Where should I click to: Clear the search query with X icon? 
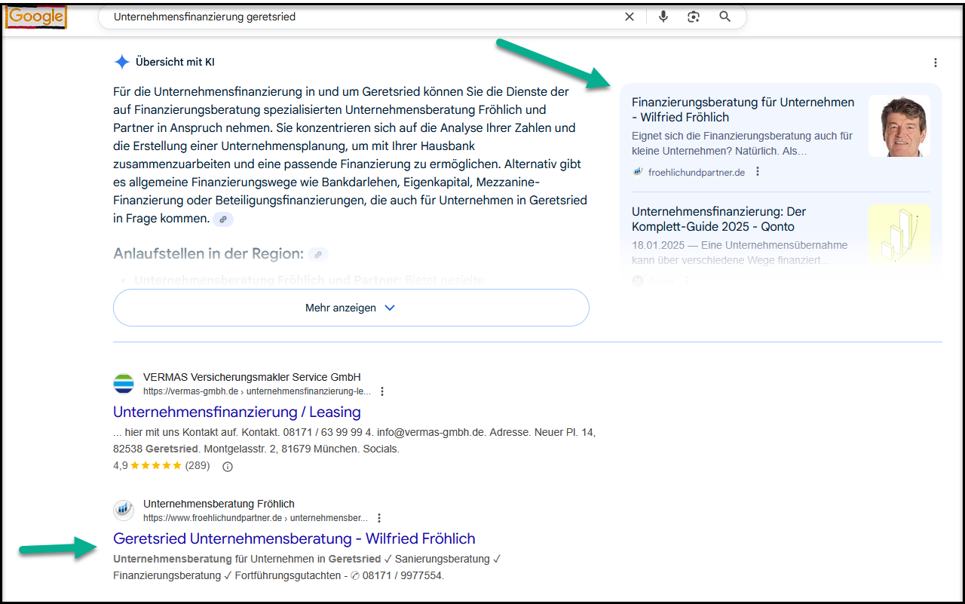click(x=630, y=17)
